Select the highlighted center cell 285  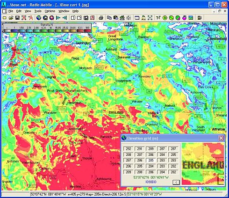151,161
